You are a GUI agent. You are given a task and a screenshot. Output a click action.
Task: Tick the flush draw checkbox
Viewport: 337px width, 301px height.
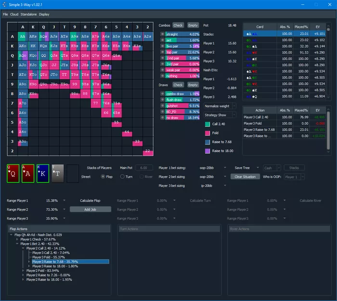[x=162, y=100]
